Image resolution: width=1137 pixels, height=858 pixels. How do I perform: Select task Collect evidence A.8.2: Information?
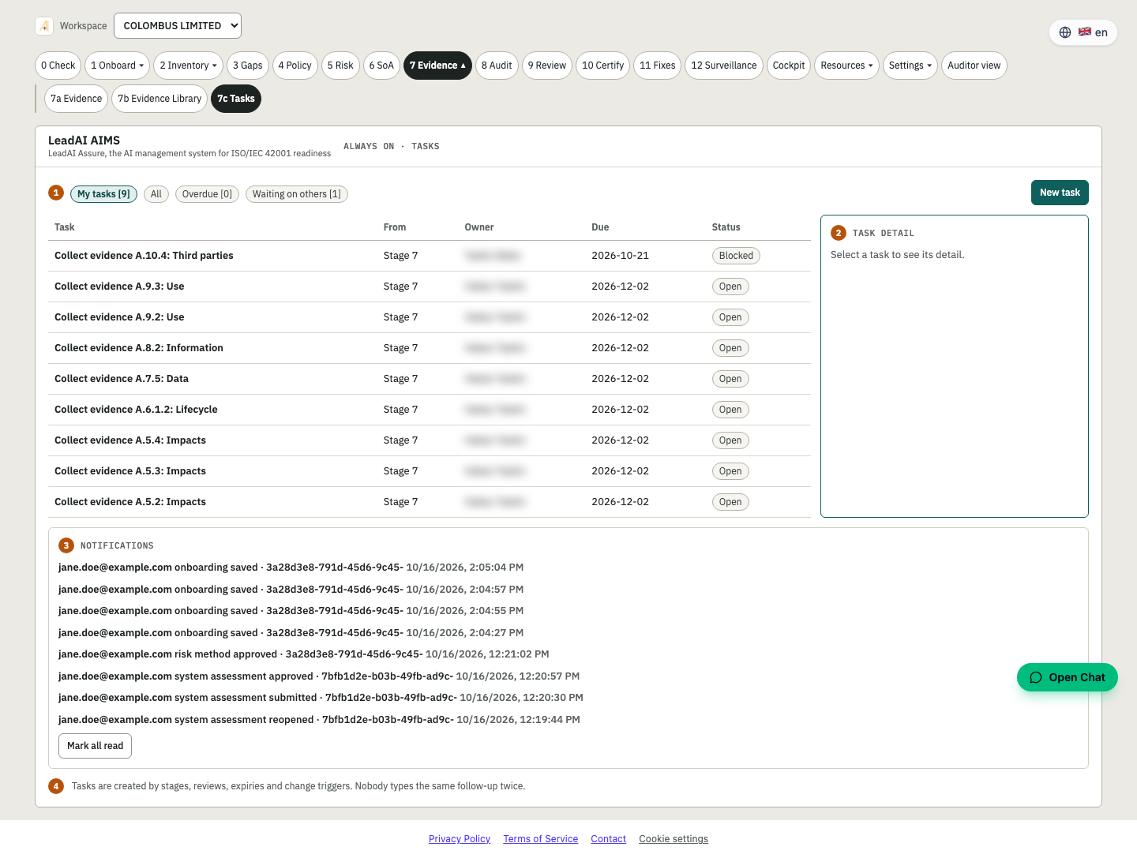(430, 348)
